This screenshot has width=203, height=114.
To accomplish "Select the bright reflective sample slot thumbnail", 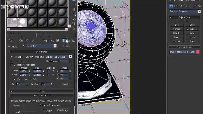I will (x=22, y=22).
